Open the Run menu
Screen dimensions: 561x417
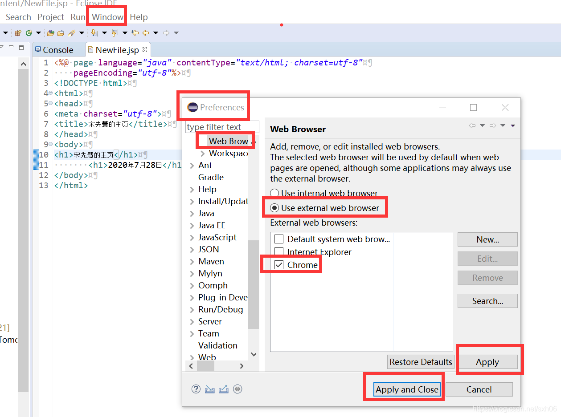coord(78,17)
